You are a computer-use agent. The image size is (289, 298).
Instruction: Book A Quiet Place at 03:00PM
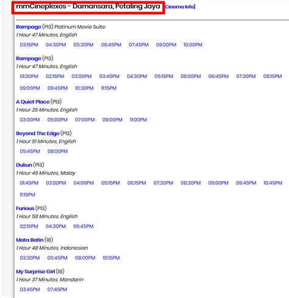(x=30, y=120)
